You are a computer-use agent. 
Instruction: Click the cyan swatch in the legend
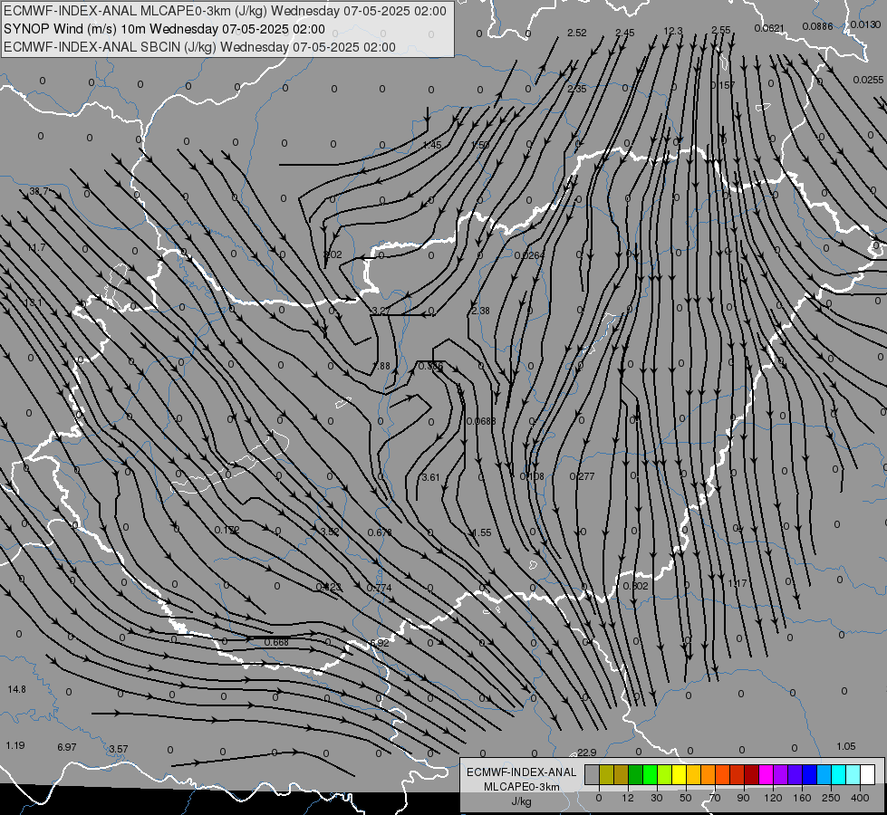pos(838,774)
